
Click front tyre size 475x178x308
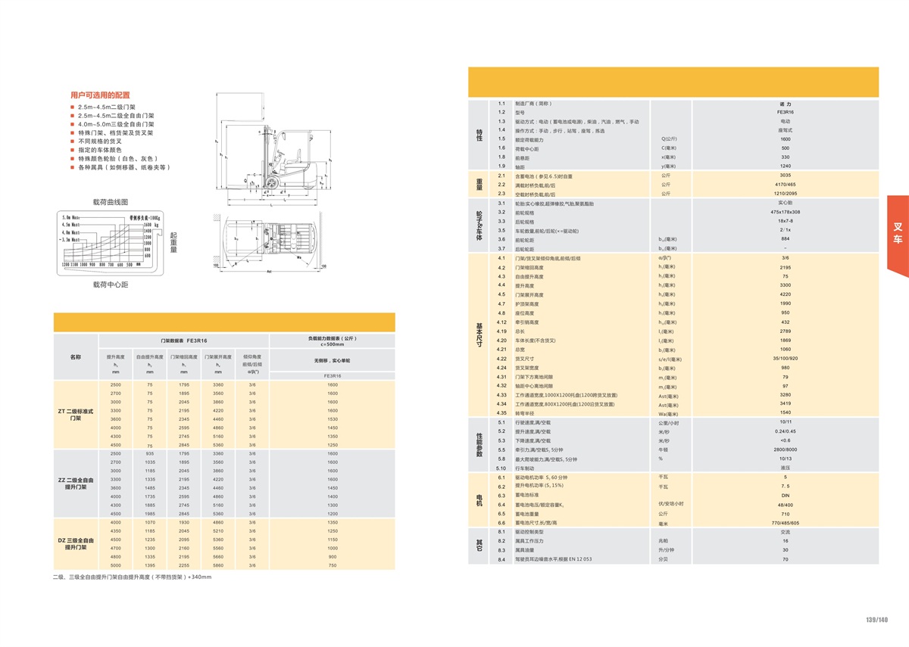[x=785, y=213]
